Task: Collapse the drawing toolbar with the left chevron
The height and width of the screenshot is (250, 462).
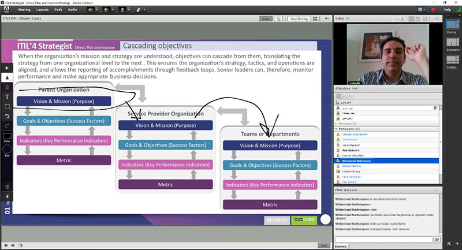Action: click(8, 196)
